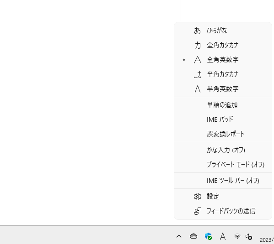The height and width of the screenshot is (244, 274).
Task: Switch to 半角英数字 mode
Action: click(223, 89)
